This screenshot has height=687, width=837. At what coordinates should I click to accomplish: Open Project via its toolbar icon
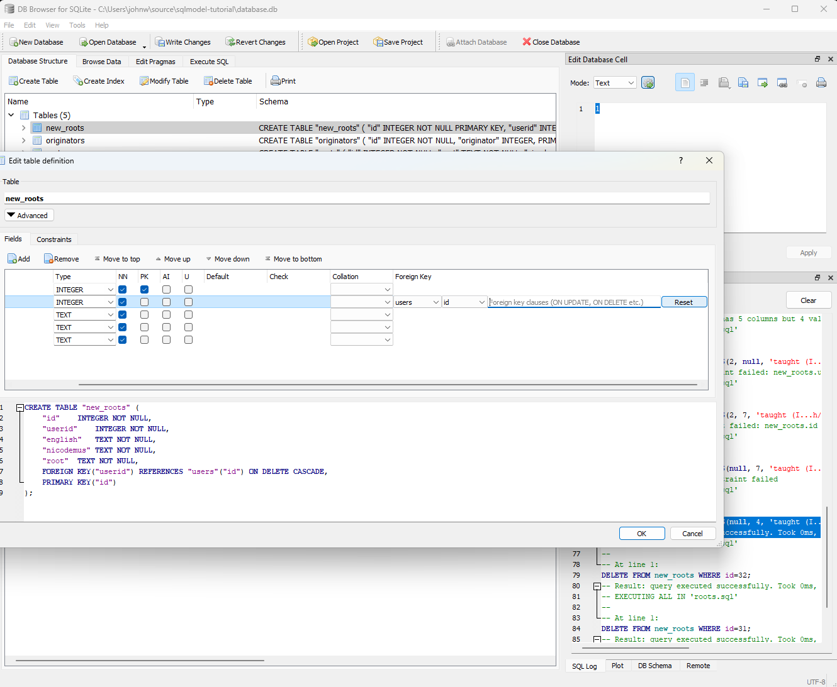click(313, 42)
